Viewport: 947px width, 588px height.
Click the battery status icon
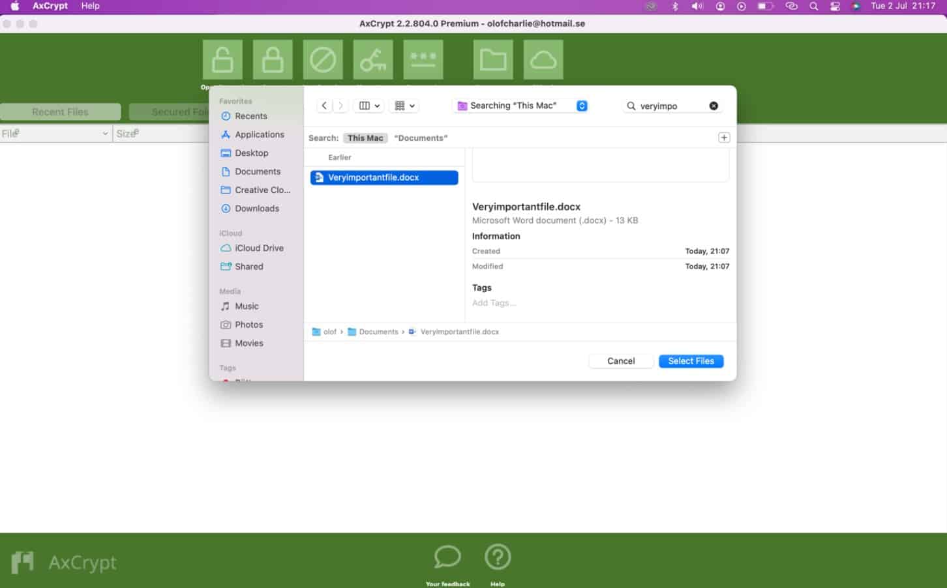(x=765, y=6)
